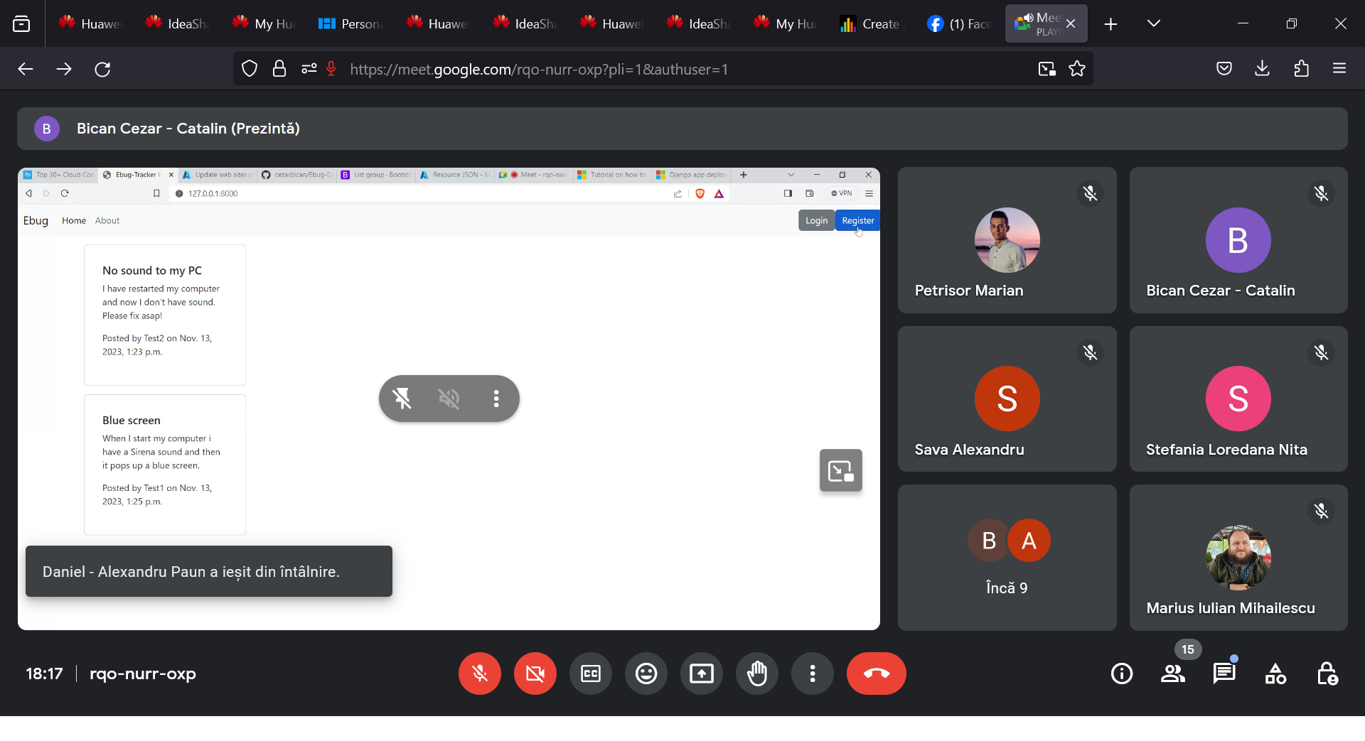Open more options in bottom call bar
The height and width of the screenshot is (741, 1365).
pos(813,674)
